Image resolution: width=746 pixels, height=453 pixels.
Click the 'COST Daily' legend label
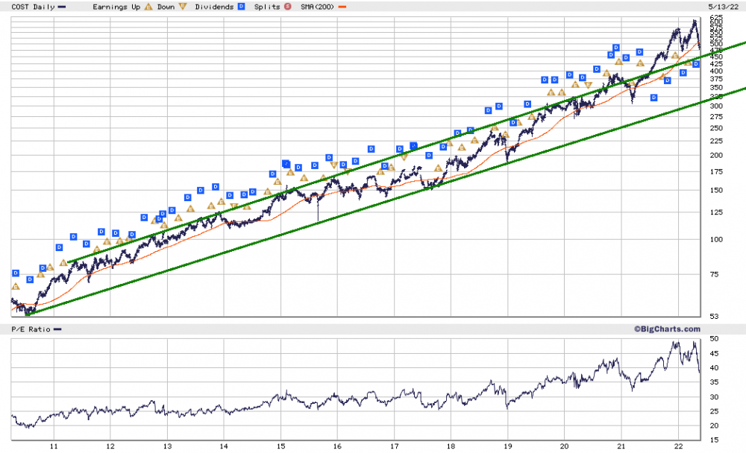(34, 7)
